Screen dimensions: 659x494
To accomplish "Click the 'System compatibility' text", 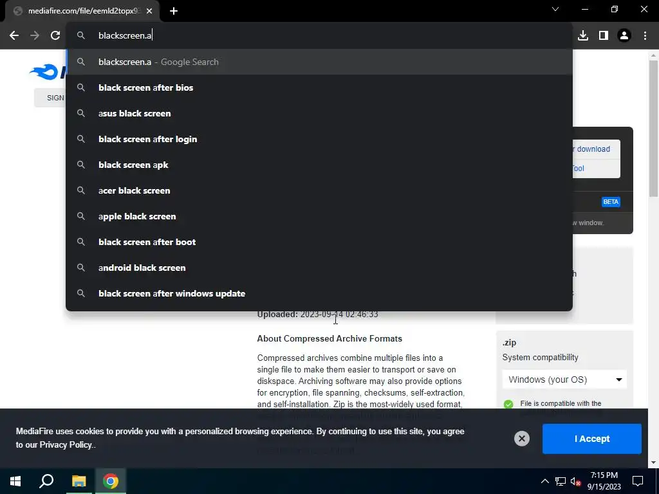I will pos(540,358).
